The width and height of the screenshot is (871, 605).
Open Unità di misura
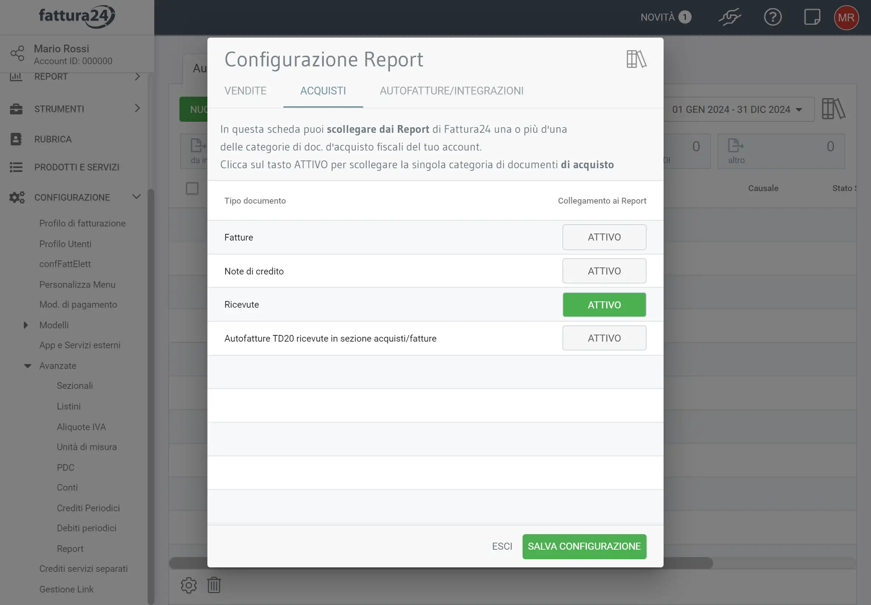click(x=86, y=447)
